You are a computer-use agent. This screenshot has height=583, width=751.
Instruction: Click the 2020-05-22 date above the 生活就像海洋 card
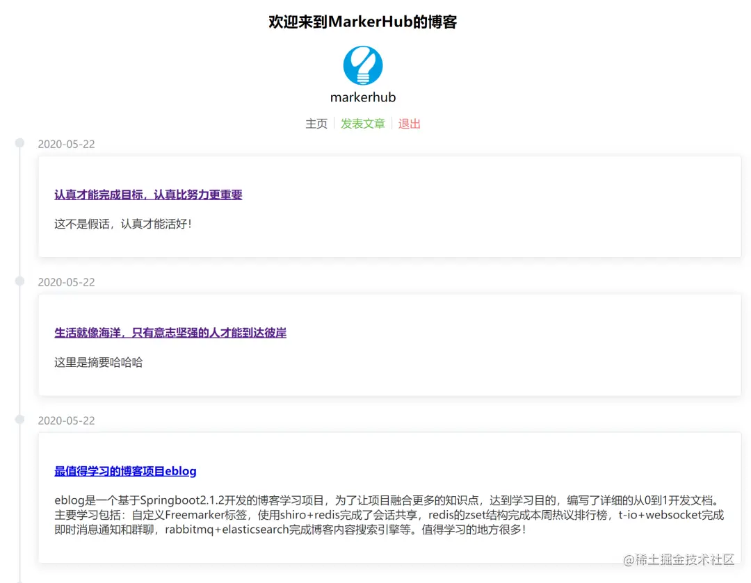pos(66,282)
